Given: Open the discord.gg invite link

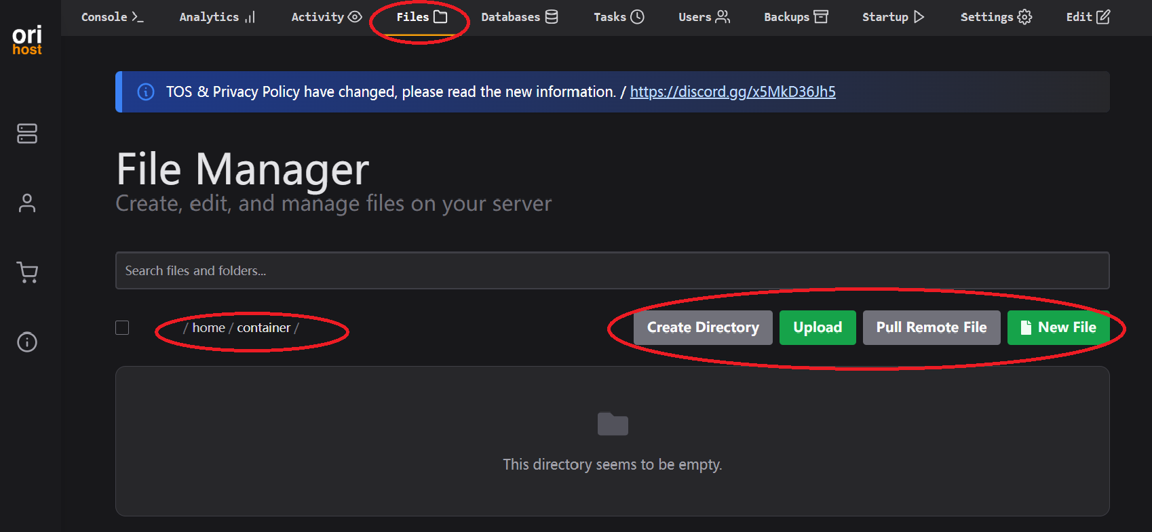Looking at the screenshot, I should point(733,92).
